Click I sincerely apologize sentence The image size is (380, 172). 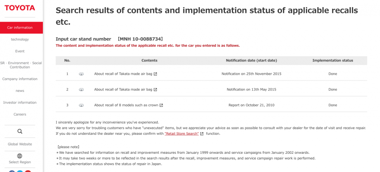pyautogui.click(x=108, y=122)
